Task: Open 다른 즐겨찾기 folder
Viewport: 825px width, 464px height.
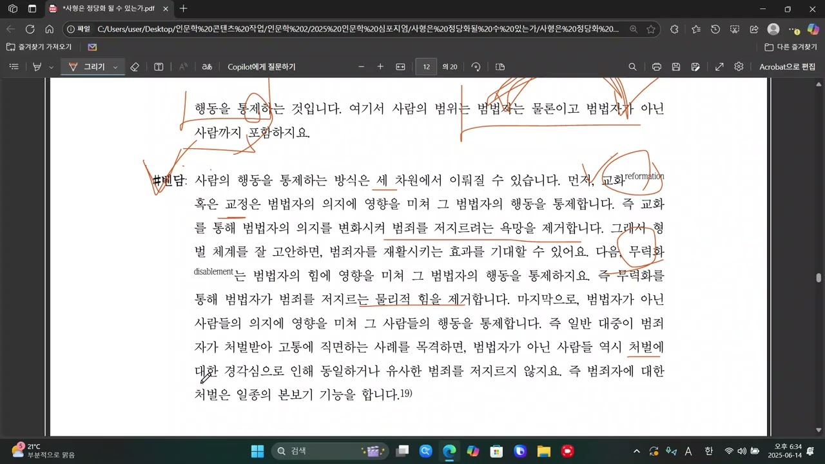Action: (791, 47)
